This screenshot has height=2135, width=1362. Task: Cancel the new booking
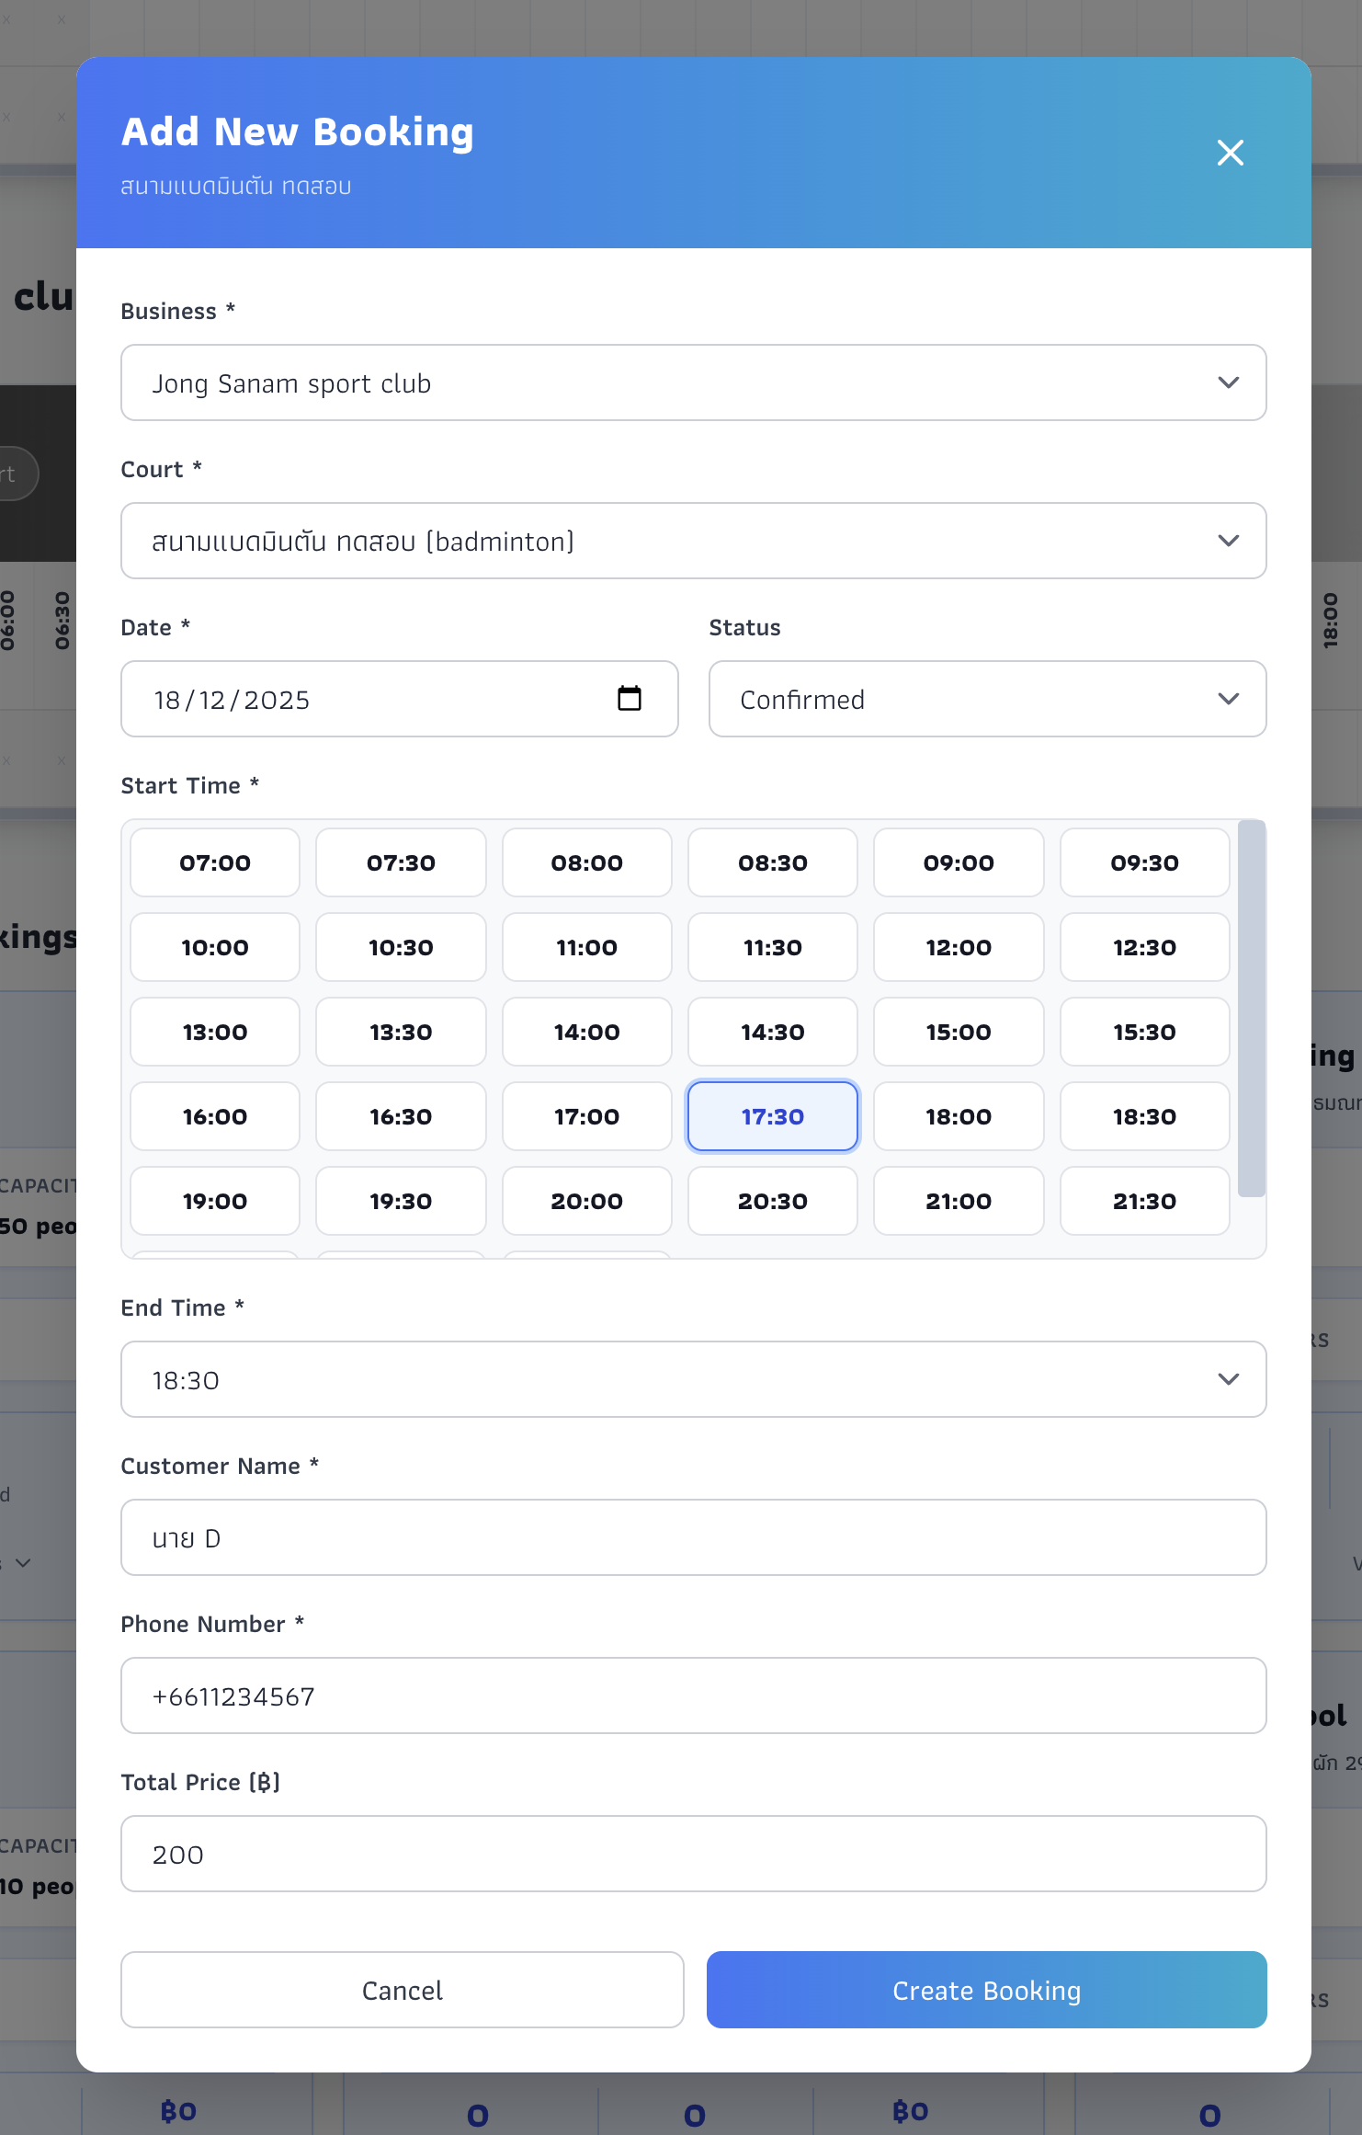coord(402,1990)
